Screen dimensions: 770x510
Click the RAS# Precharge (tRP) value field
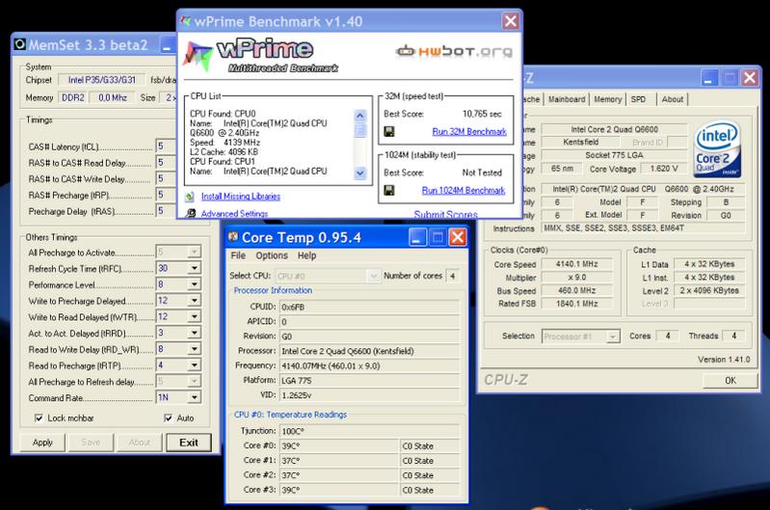point(166,195)
